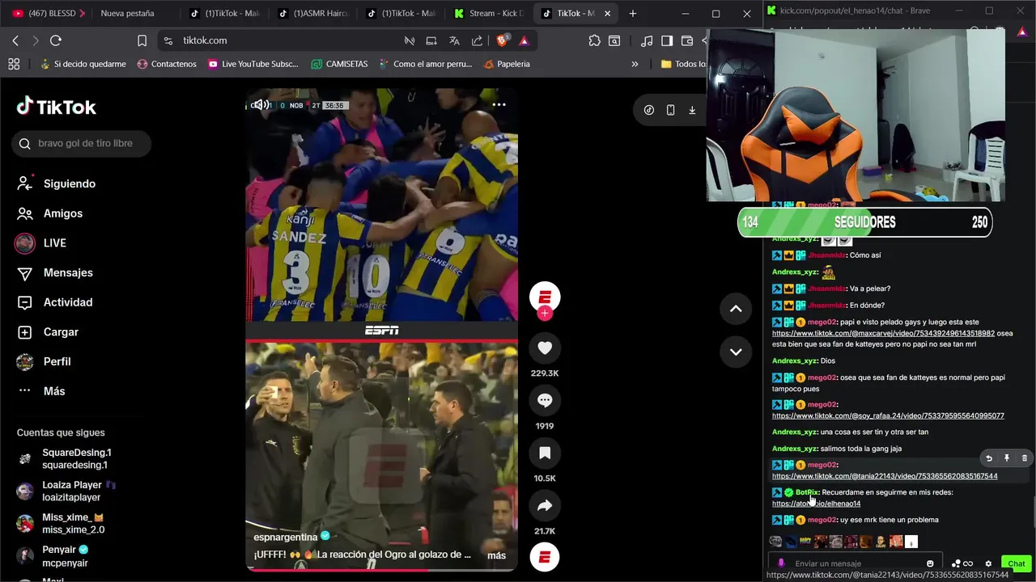Switch to the '(1)ASMR Haircut' tab
This screenshot has width=1036, height=582.
pyautogui.click(x=315, y=14)
